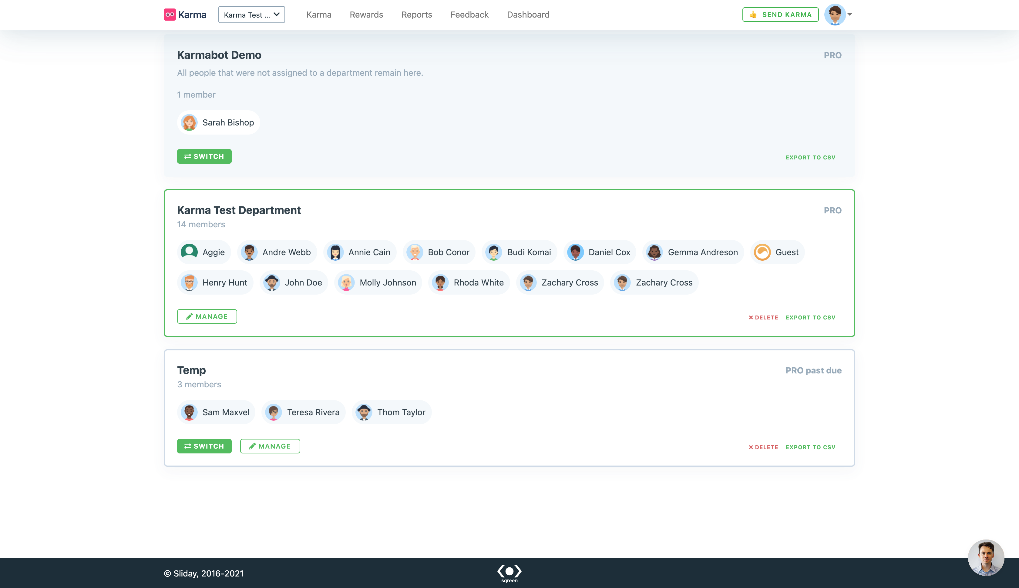
Task: Expand the user profile menu arrow
Action: [850, 15]
